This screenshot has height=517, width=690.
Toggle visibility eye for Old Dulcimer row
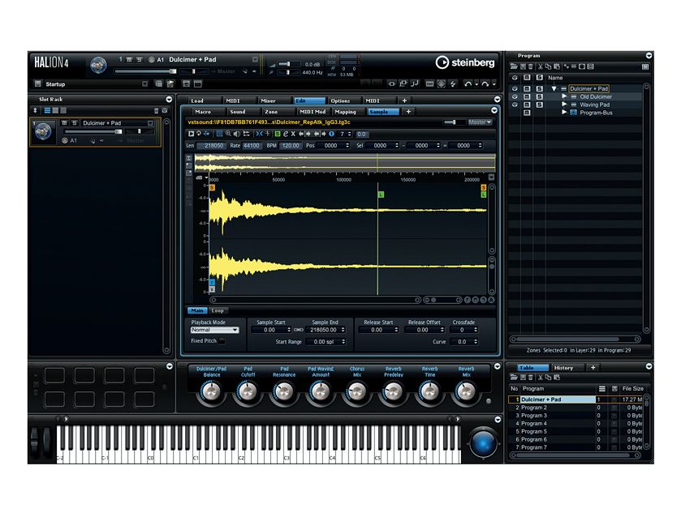pyautogui.click(x=515, y=96)
